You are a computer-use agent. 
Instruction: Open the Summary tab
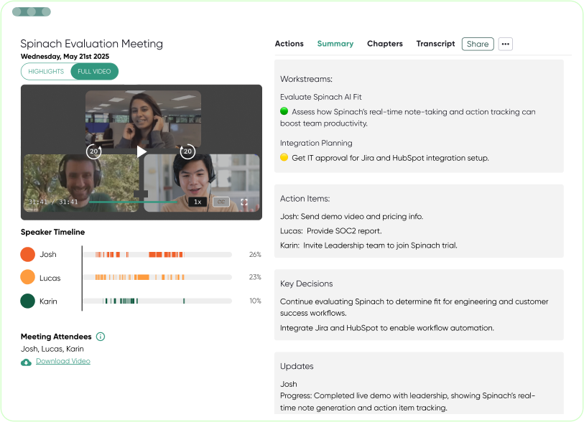[335, 44]
